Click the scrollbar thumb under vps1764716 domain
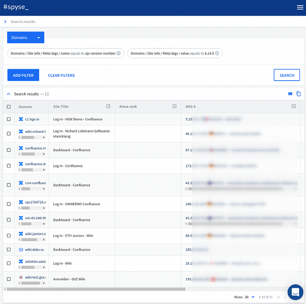This screenshot has width=306, height=304. [x=26, y=208]
